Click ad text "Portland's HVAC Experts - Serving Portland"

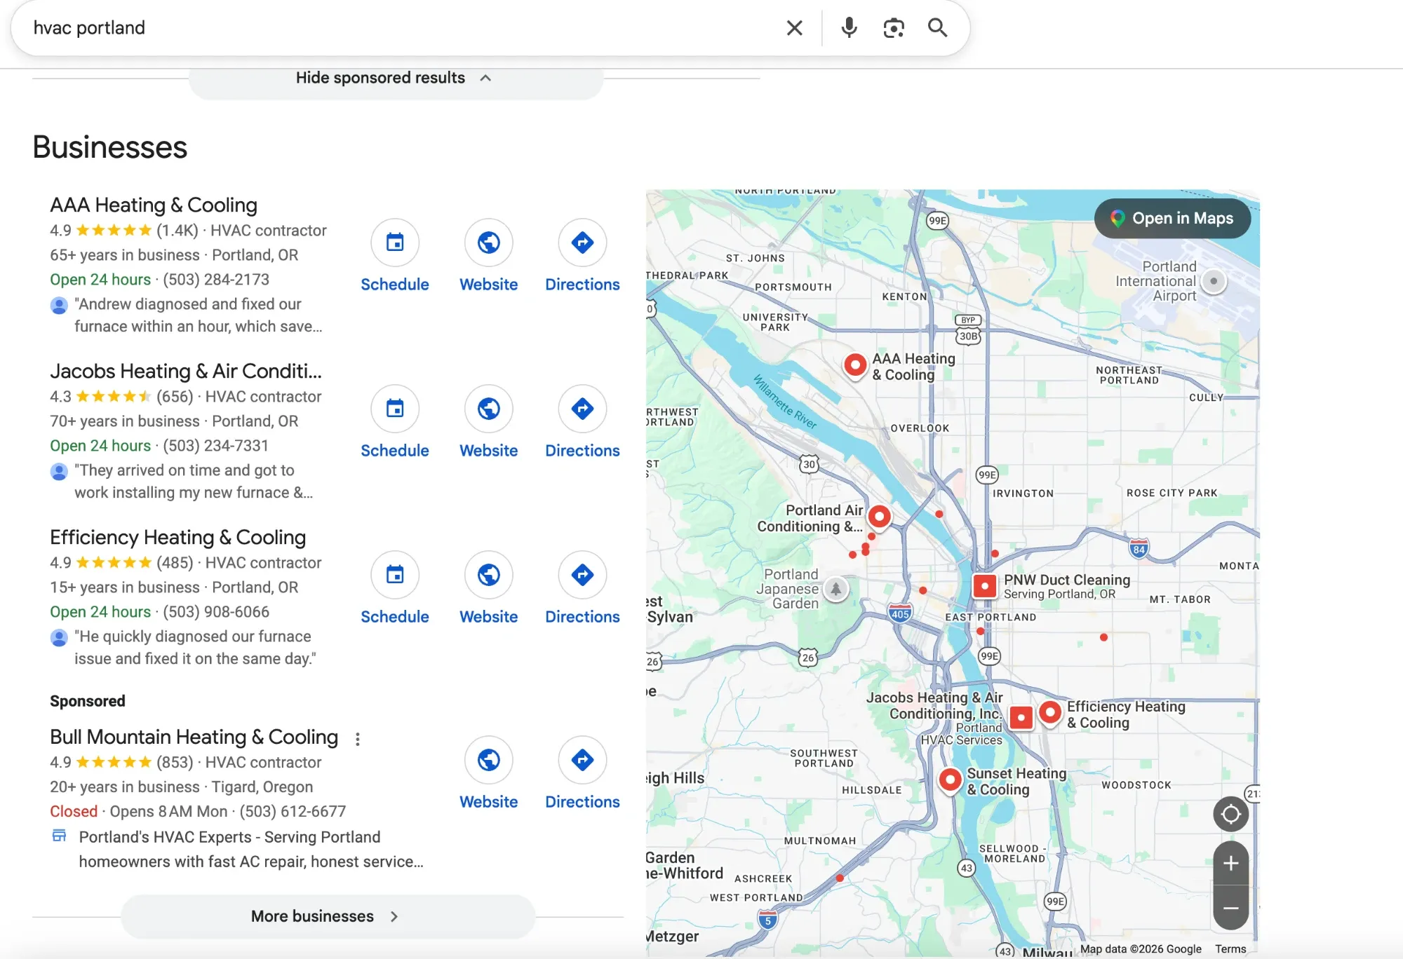229,837
